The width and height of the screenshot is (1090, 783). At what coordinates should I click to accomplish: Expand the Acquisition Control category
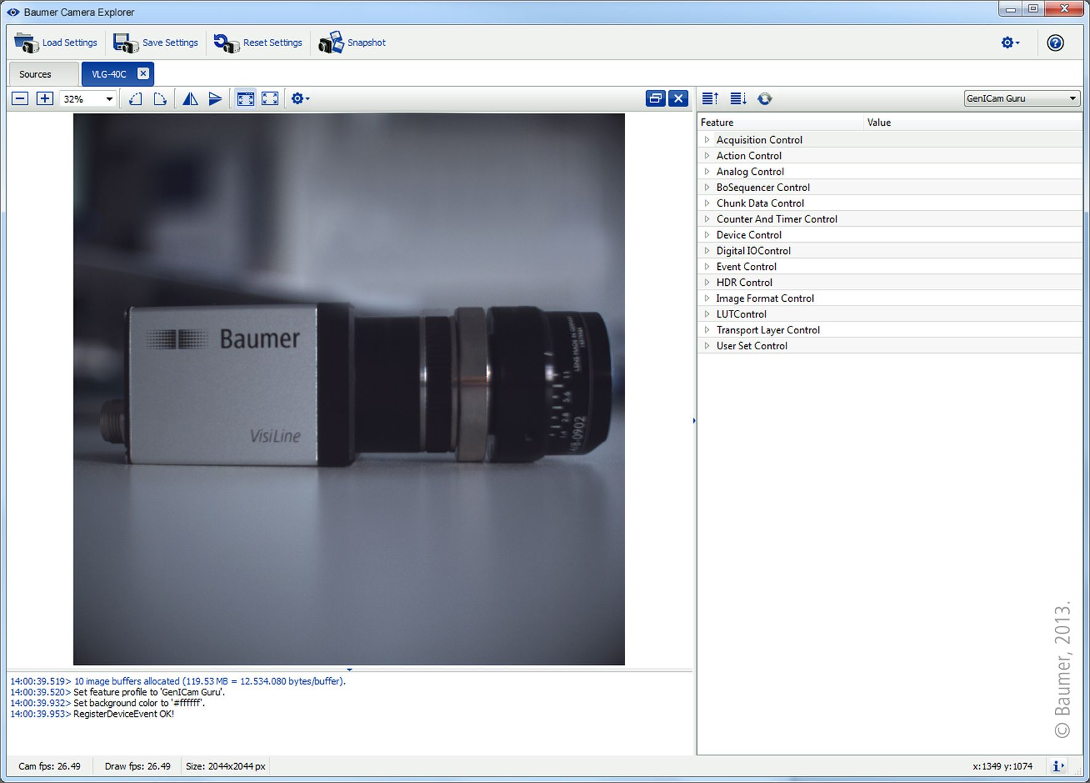coord(707,140)
